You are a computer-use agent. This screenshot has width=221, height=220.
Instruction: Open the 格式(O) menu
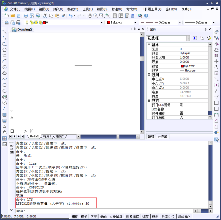73,9
